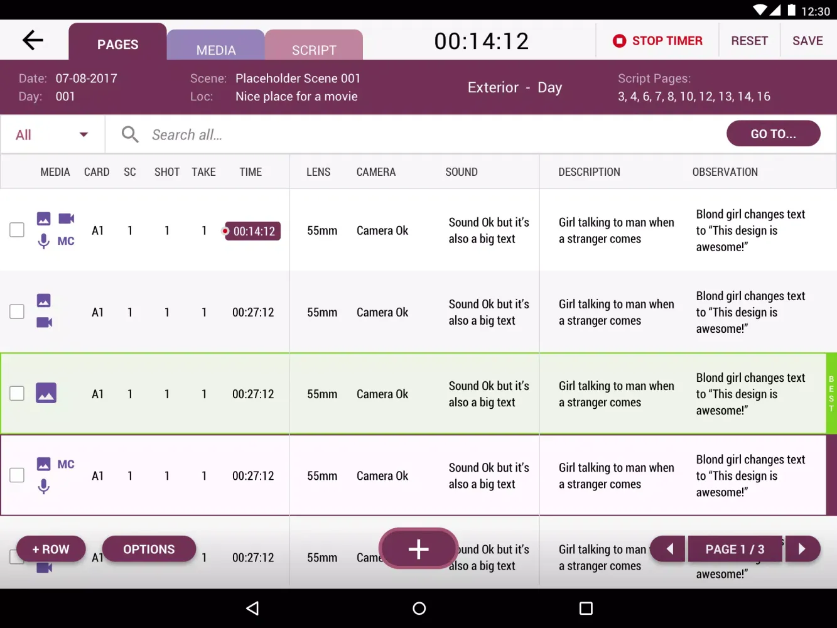Tap the MC label in the fourth row
The image size is (837, 628).
(66, 464)
